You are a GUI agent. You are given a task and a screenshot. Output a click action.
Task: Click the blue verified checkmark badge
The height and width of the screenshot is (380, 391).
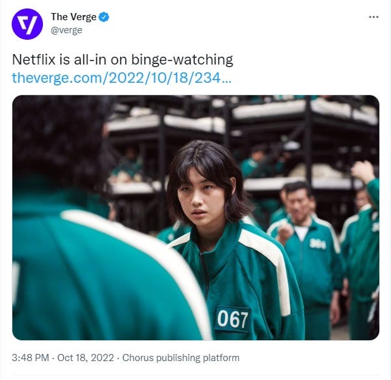pos(103,17)
